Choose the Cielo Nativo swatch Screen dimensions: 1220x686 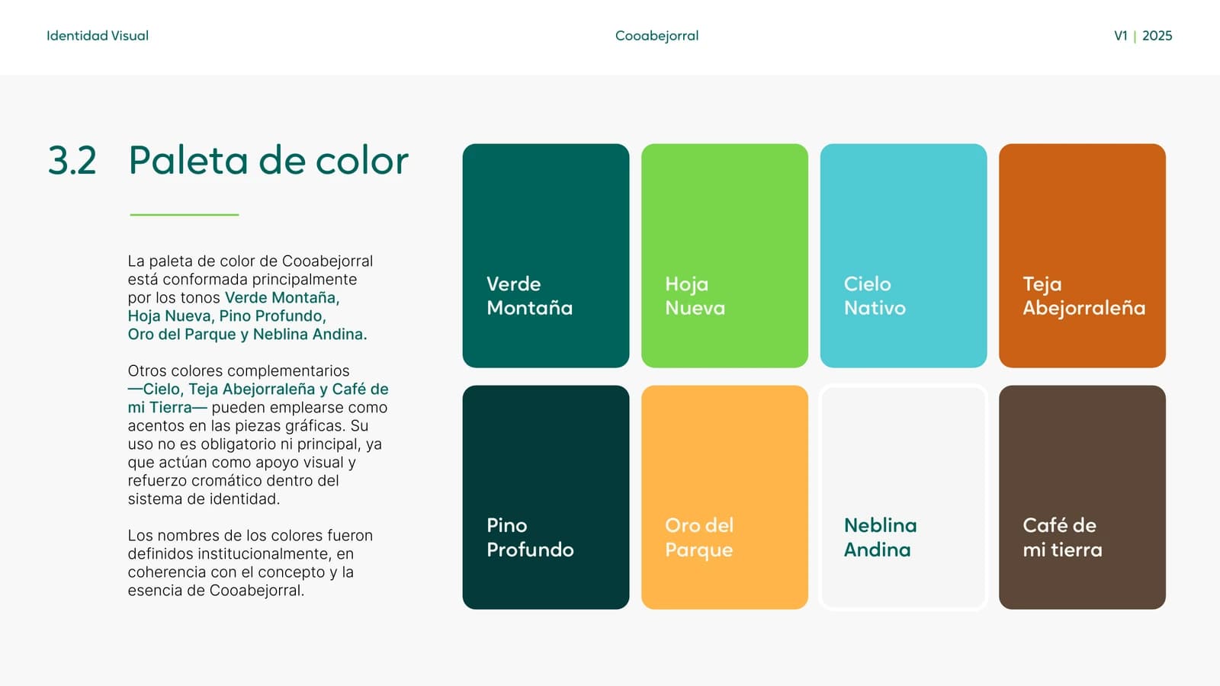[x=904, y=255]
